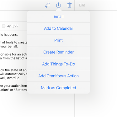Open the 4/18/22 due date field

point(13,26)
